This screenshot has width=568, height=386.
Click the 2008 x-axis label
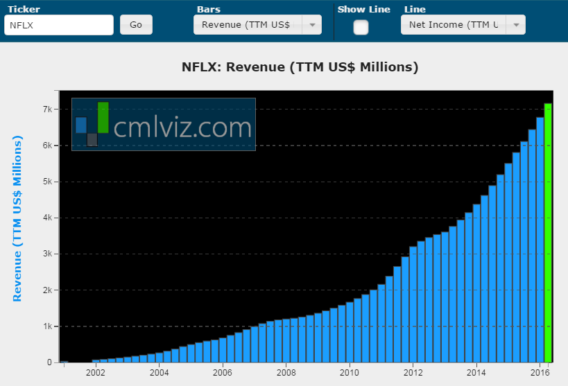click(286, 373)
